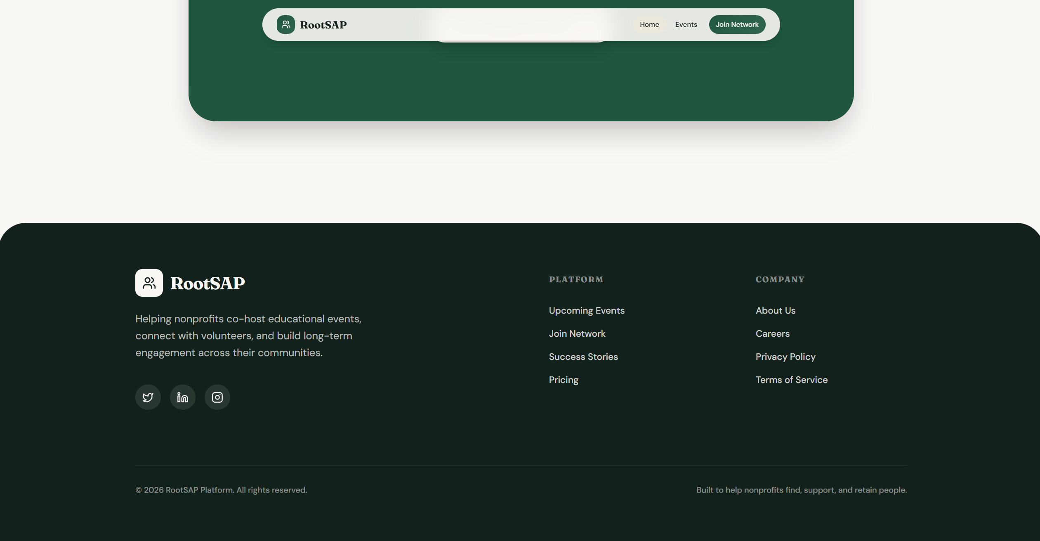Screen dimensions: 1040x541
Task: Follow the Join Network footer link
Action: [577, 334]
